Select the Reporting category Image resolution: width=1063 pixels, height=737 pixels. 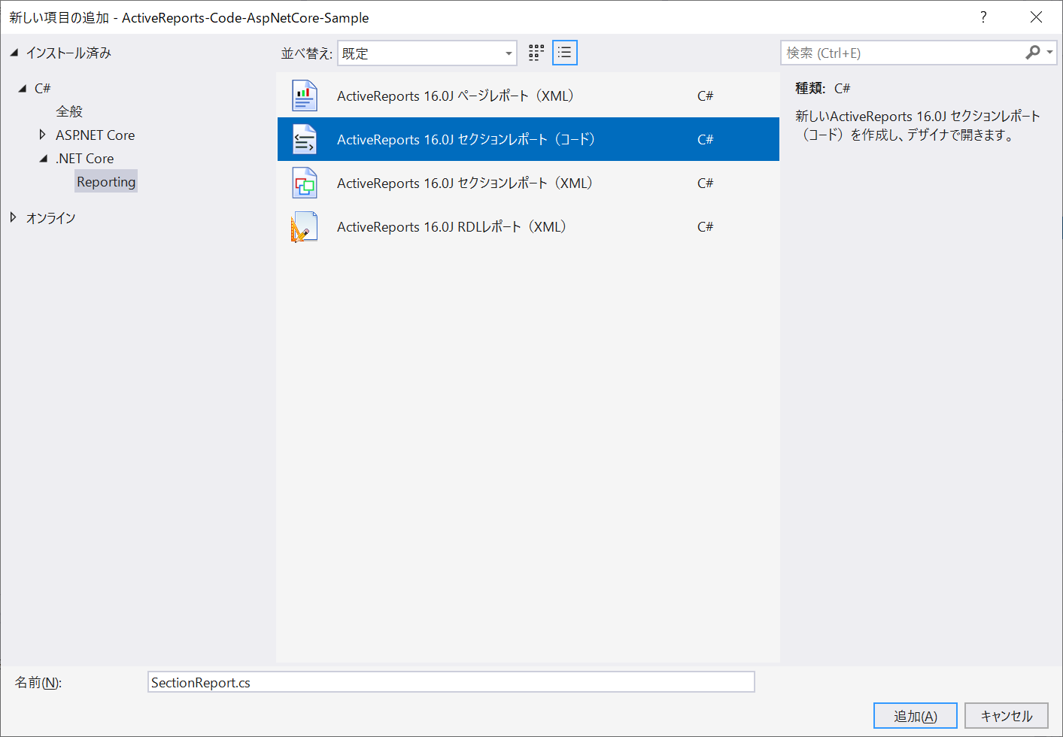[106, 182]
